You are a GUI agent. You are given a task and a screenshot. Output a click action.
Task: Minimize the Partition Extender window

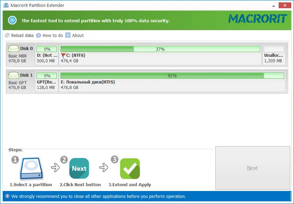tap(274, 5)
